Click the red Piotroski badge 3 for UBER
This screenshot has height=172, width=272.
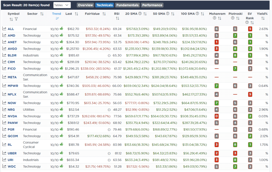(235, 153)
